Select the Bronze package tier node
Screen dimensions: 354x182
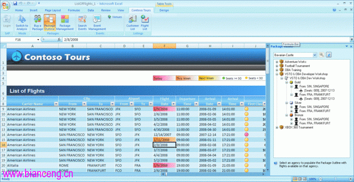tap(298, 115)
